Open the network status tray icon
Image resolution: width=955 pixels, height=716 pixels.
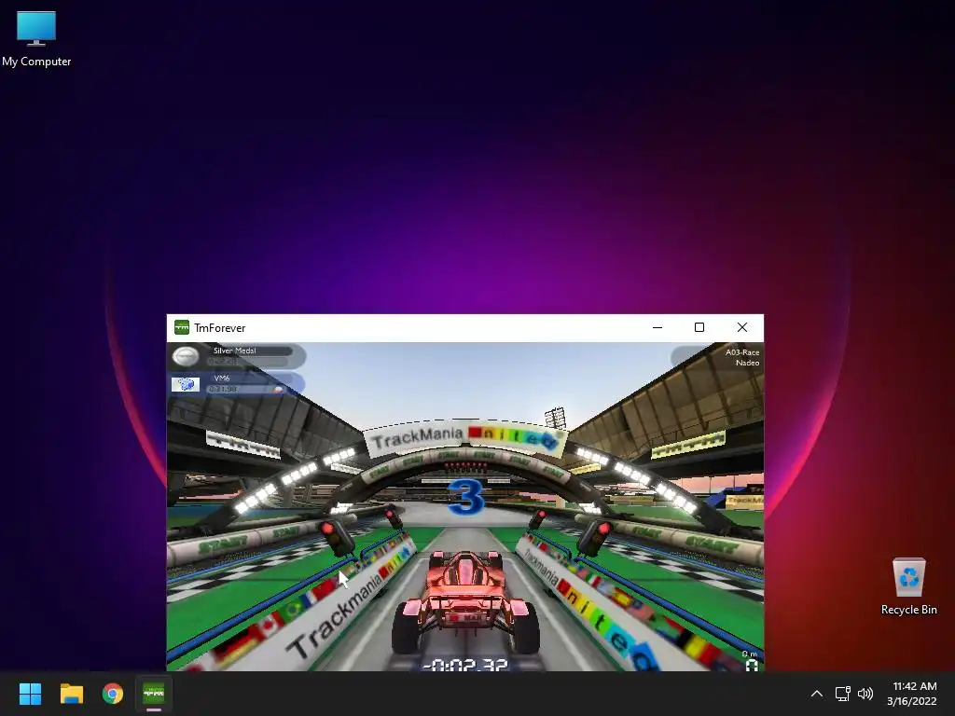[x=842, y=694]
